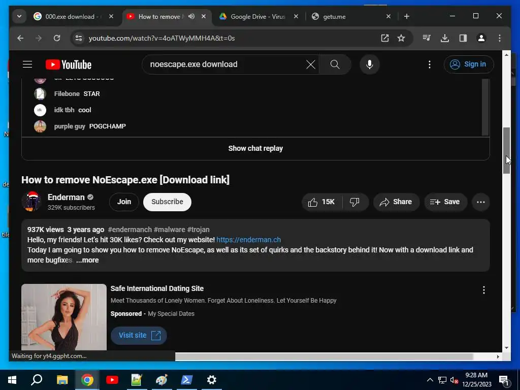Open Chrome downloads icon
The image size is (520, 390).
pyautogui.click(x=445, y=38)
